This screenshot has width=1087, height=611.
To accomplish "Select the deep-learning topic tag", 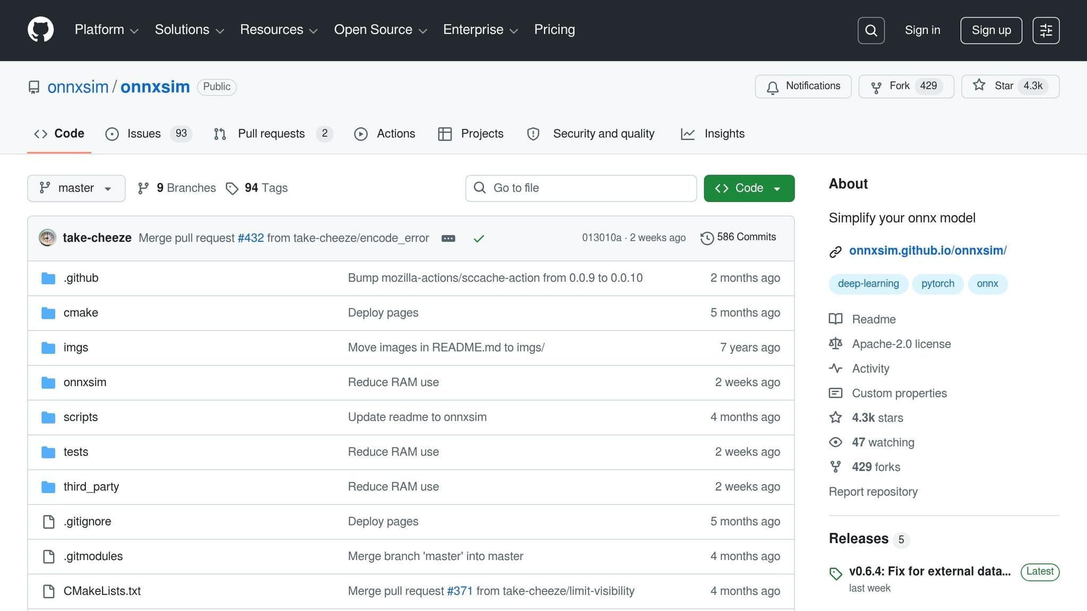I will pyautogui.click(x=868, y=284).
